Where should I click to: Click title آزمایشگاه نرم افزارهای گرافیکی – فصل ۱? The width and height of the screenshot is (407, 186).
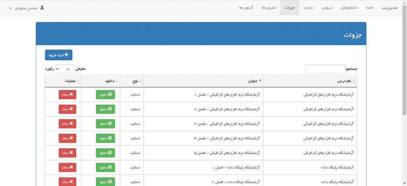227,94
